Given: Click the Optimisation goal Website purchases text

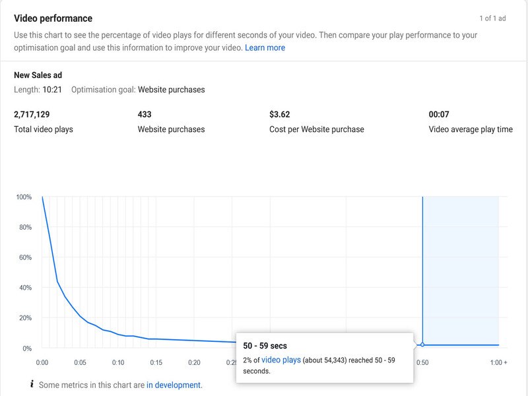Looking at the screenshot, I should coord(139,89).
